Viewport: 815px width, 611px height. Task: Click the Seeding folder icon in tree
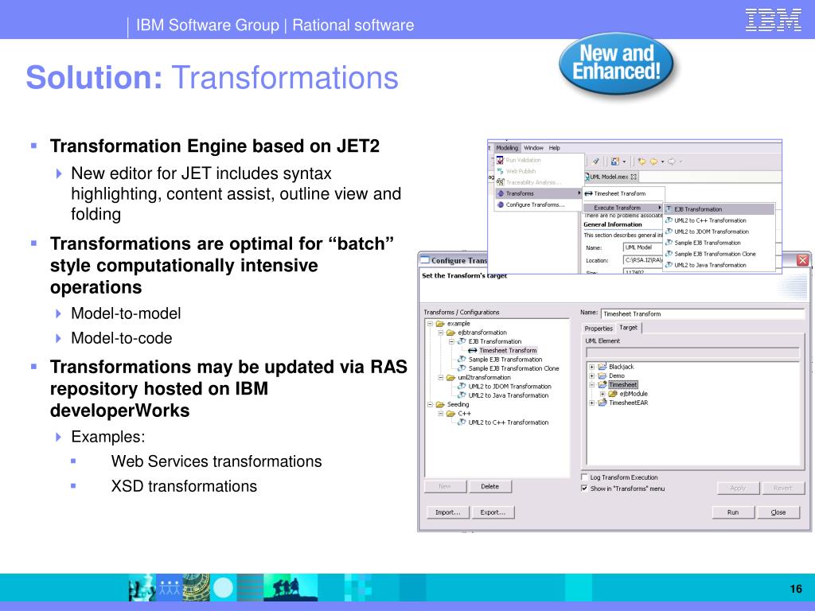pyautogui.click(x=440, y=404)
